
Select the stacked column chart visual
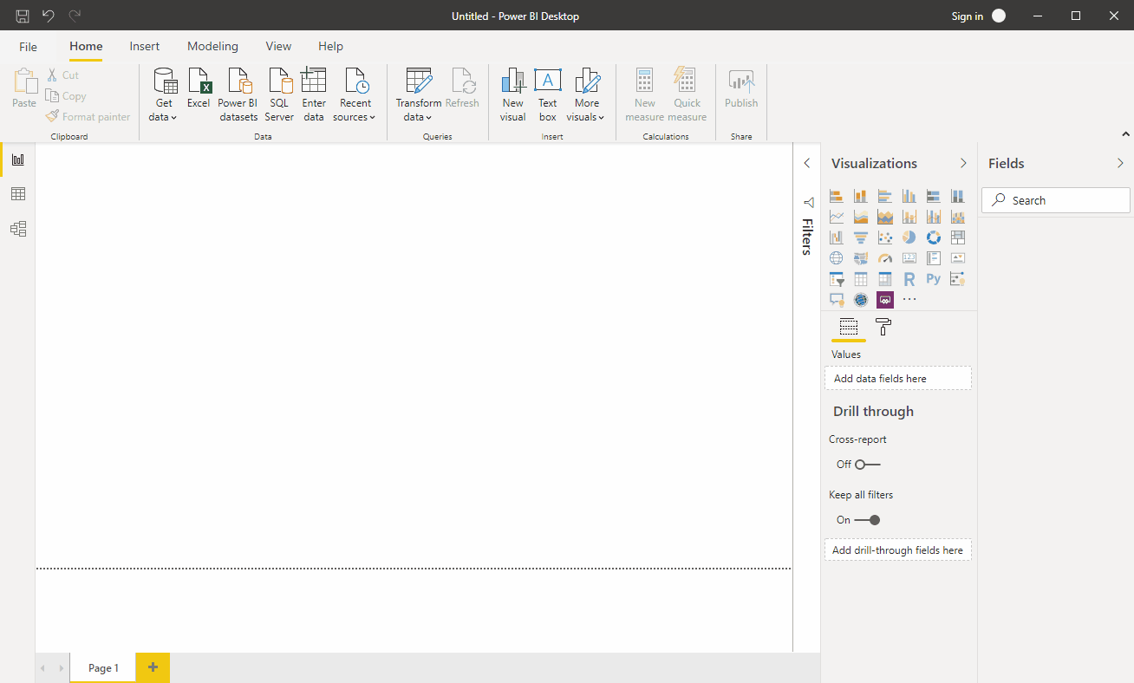[x=861, y=196]
